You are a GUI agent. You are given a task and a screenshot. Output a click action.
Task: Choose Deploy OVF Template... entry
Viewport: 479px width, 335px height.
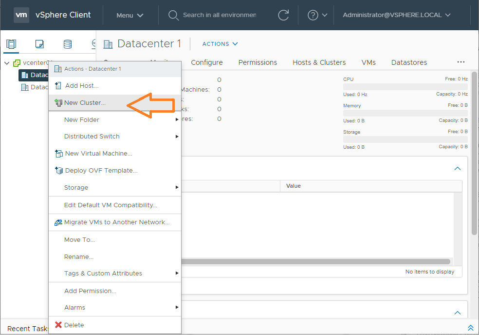click(x=115, y=170)
